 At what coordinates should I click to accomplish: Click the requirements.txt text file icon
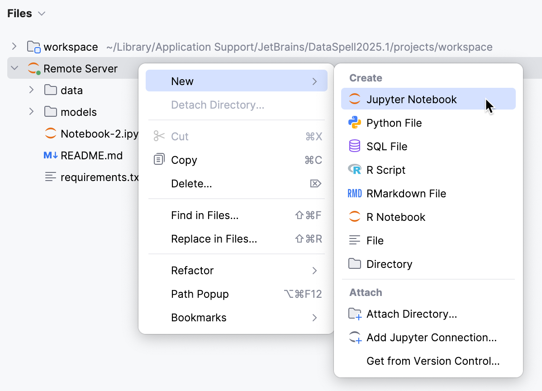tap(51, 176)
